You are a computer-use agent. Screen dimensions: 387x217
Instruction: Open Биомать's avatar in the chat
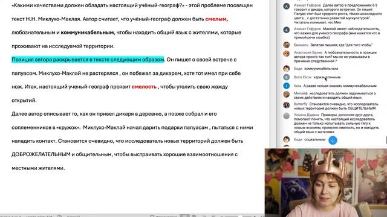point(286,45)
